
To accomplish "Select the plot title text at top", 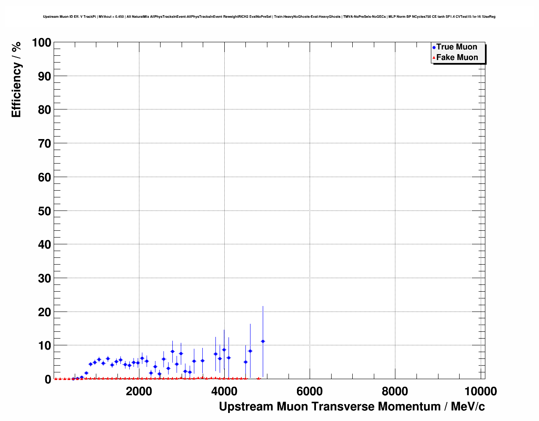I will [269, 16].
